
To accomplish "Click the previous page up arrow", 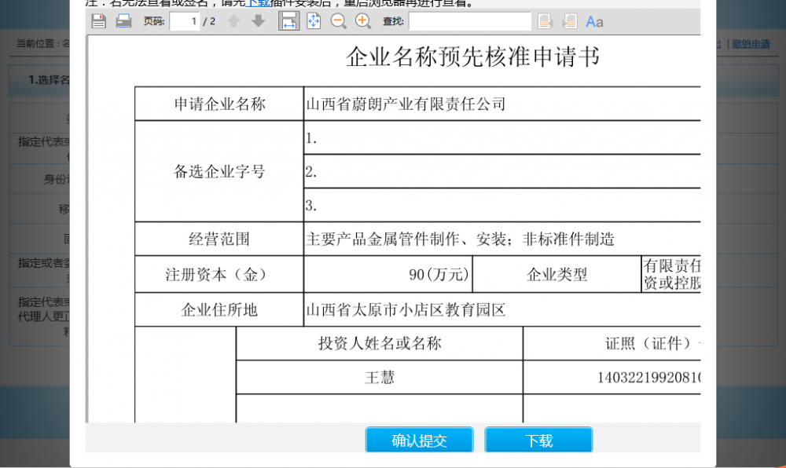I will point(233,21).
